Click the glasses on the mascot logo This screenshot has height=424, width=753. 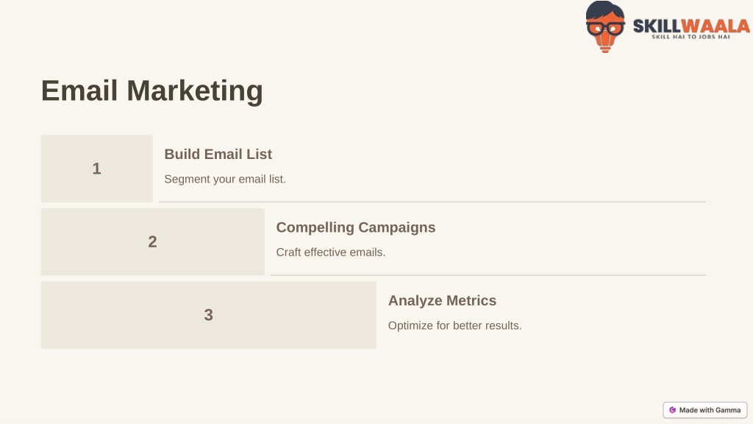coord(605,28)
